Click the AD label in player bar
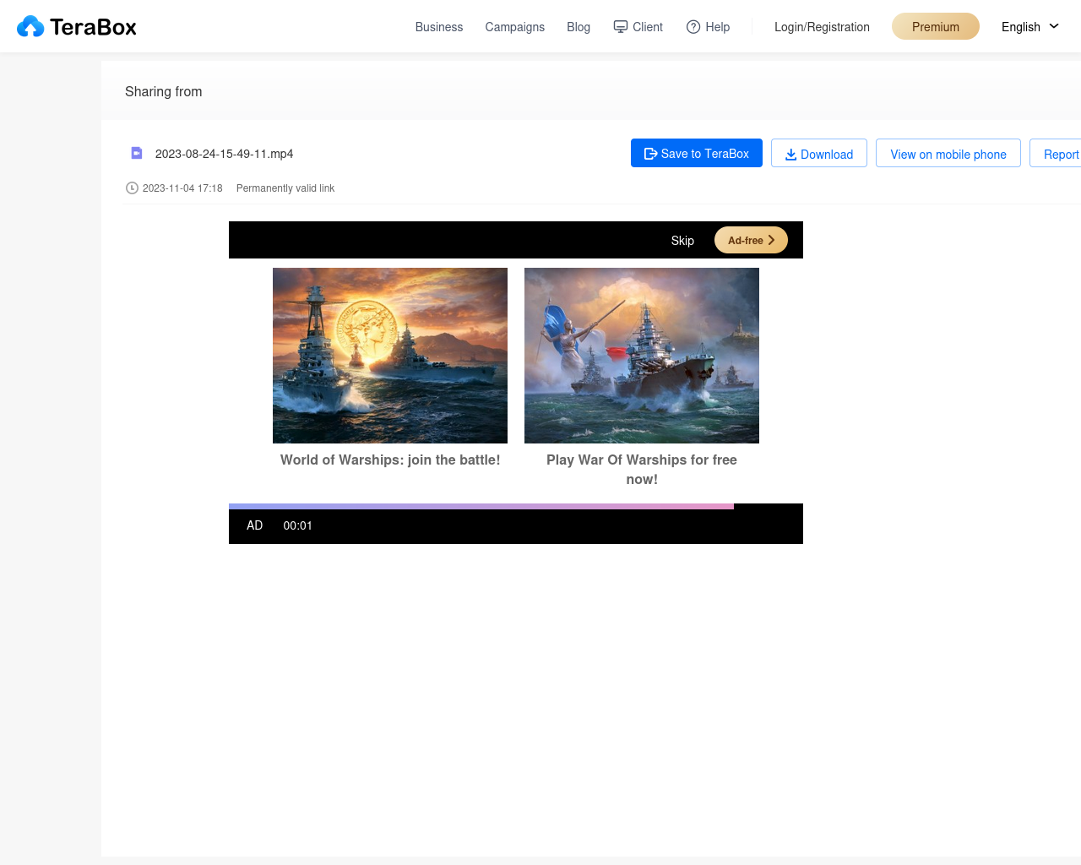This screenshot has height=865, width=1081. coord(254,525)
